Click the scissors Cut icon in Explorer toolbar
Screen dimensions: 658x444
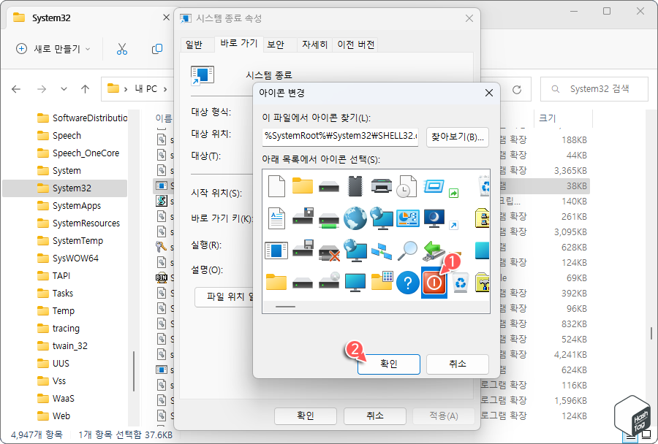[121, 48]
